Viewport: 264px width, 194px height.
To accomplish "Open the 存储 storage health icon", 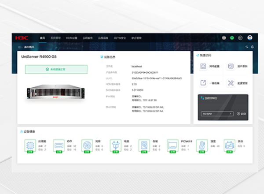I will point(144,146).
